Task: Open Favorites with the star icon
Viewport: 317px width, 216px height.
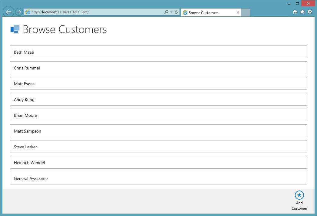Action: pos(302,12)
